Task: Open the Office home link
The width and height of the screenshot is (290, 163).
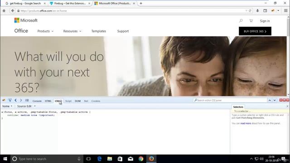Action: [21, 31]
